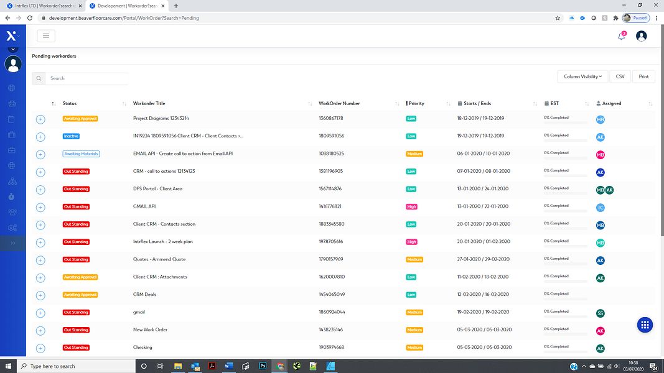Expand the GMAIL API row
Screen dimensions: 664x373
(x=40, y=208)
